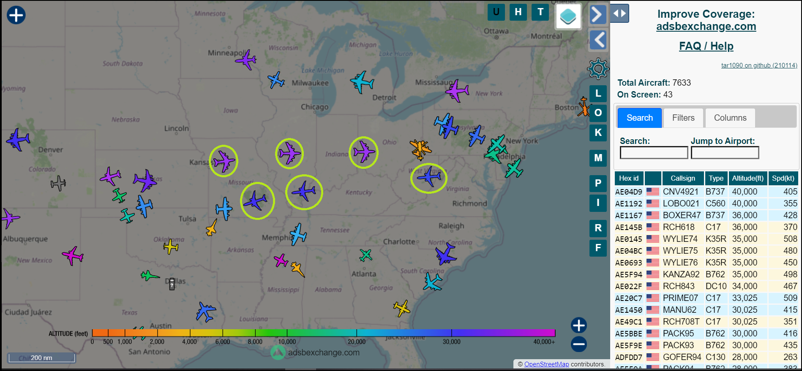Sort by Callsign column header
802x371 pixels.
click(682, 178)
